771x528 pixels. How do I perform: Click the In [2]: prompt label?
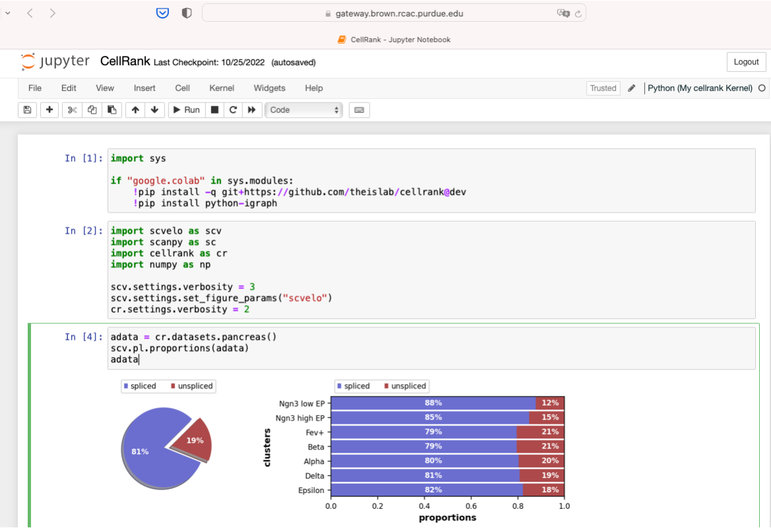(84, 230)
